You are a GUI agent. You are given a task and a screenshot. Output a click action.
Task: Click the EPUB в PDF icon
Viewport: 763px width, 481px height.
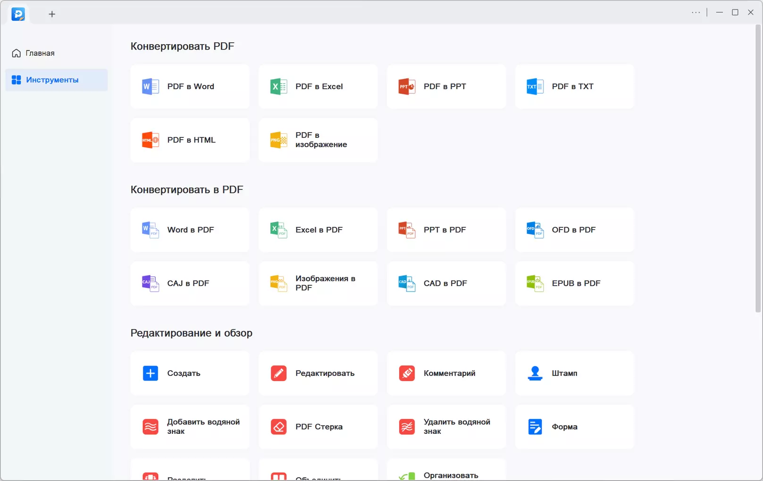(x=535, y=283)
